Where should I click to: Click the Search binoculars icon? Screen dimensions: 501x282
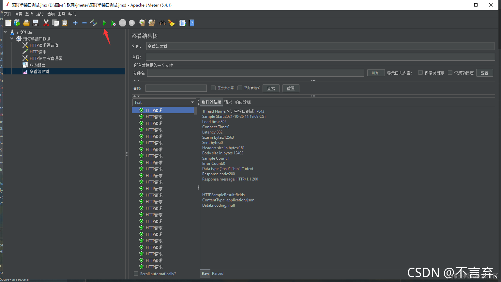pyautogui.click(x=162, y=23)
